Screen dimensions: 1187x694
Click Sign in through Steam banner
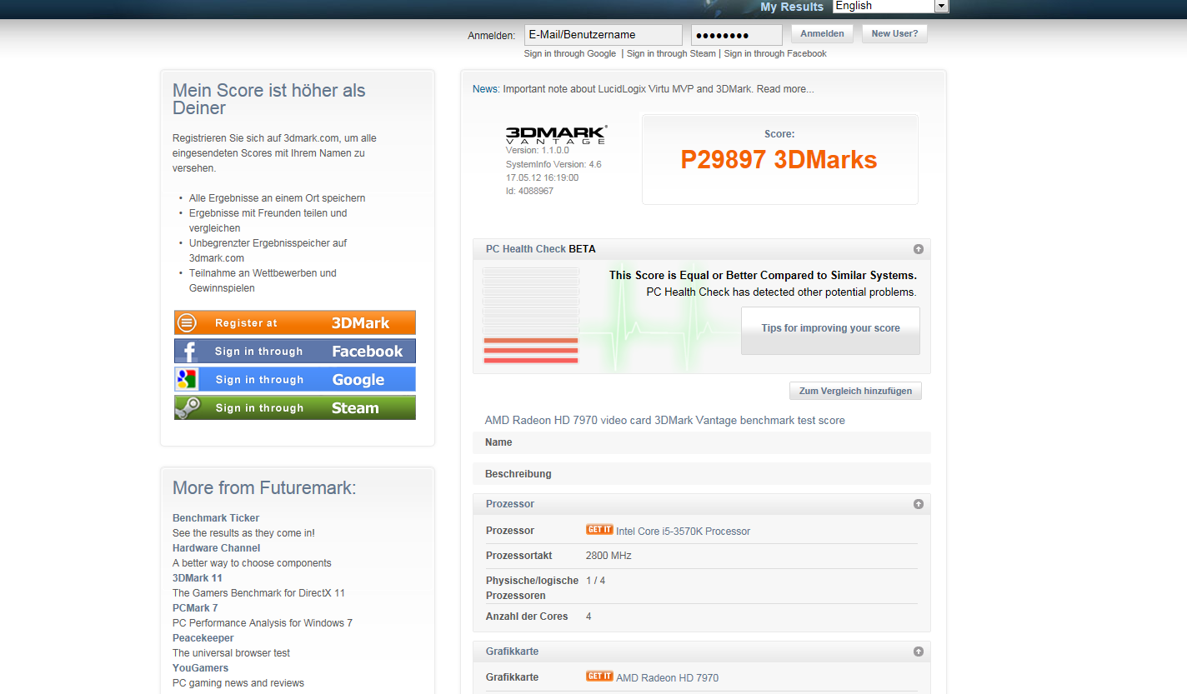[x=295, y=407]
